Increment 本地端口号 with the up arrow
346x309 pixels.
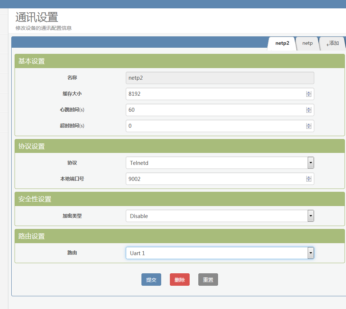click(x=309, y=177)
